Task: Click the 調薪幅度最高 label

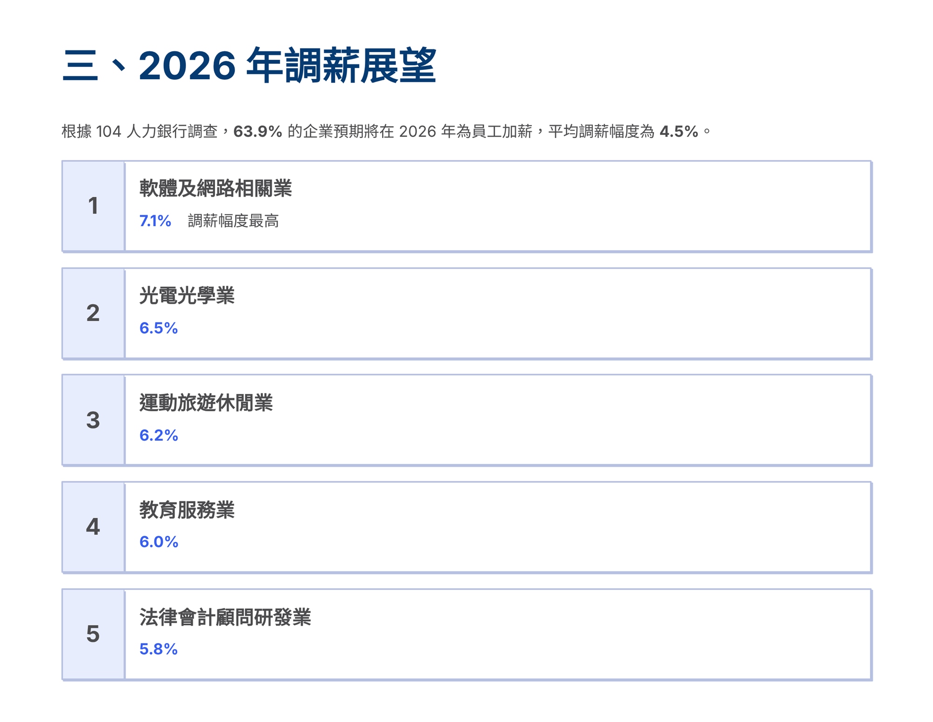Action: point(233,221)
